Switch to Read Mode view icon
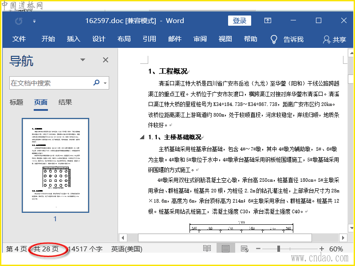The width and height of the screenshot is (355, 266). click(207, 249)
